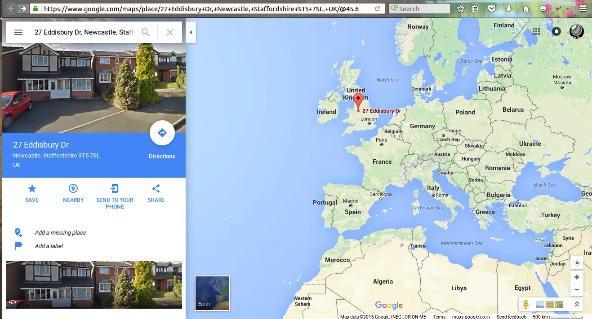Click the bug add-on toolbar icon
This screenshot has width=592, height=319.
tap(560, 9)
